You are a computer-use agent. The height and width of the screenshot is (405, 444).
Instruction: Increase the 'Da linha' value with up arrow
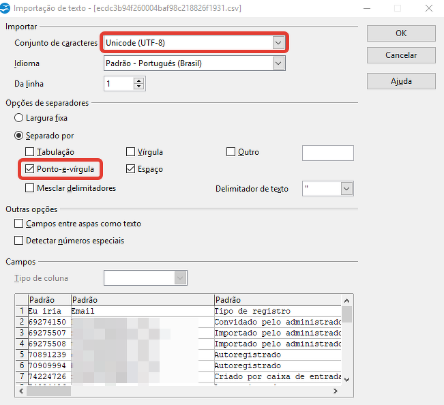tap(139, 80)
